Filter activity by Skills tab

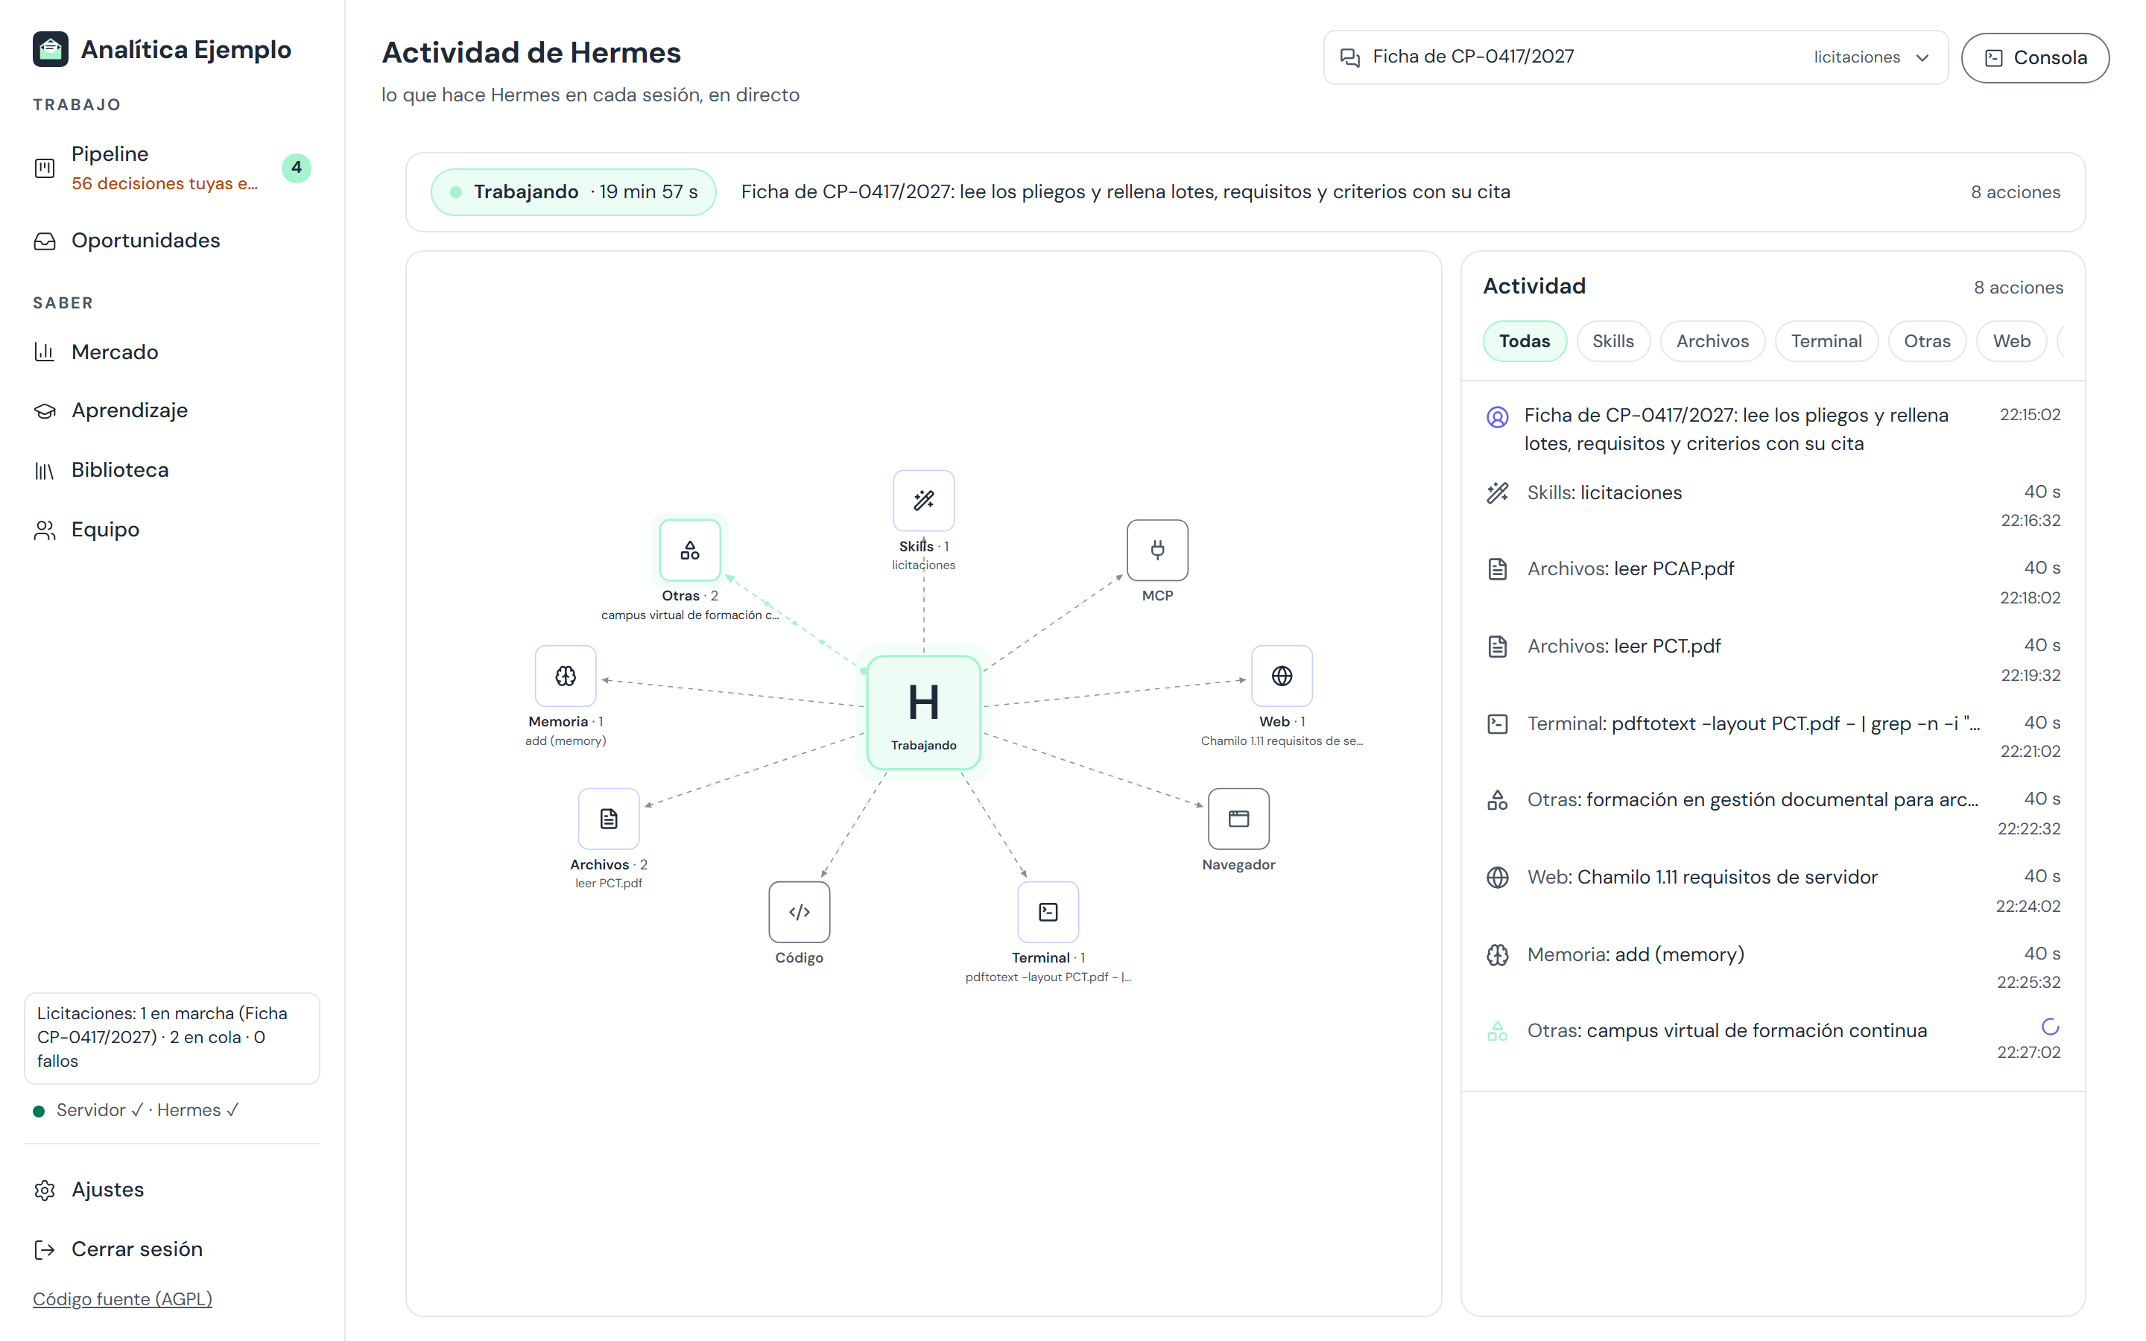1612,341
